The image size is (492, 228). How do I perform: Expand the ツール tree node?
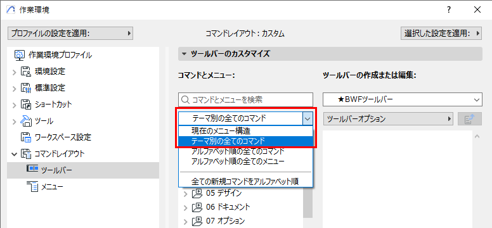15,121
